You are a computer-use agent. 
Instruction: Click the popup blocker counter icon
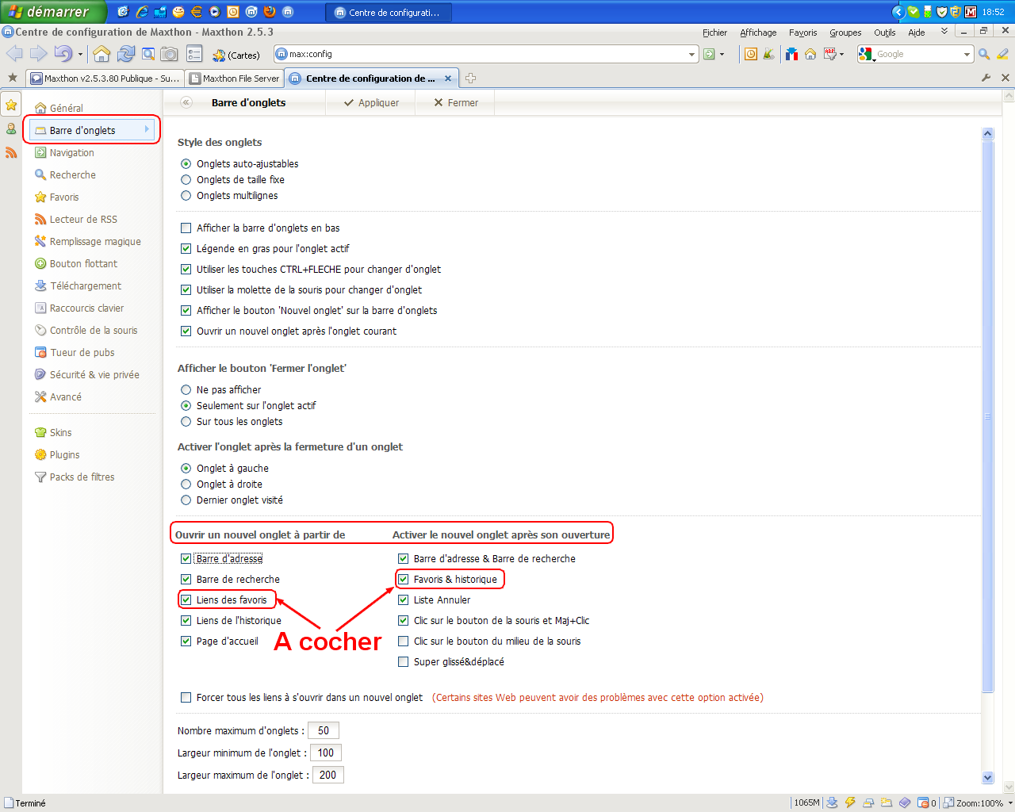click(x=926, y=802)
